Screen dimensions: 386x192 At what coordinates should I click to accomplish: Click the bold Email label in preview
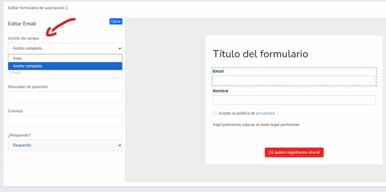[x=218, y=71]
